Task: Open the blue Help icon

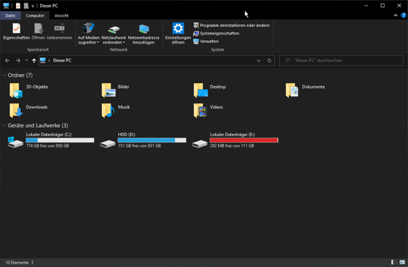Action: tap(403, 15)
